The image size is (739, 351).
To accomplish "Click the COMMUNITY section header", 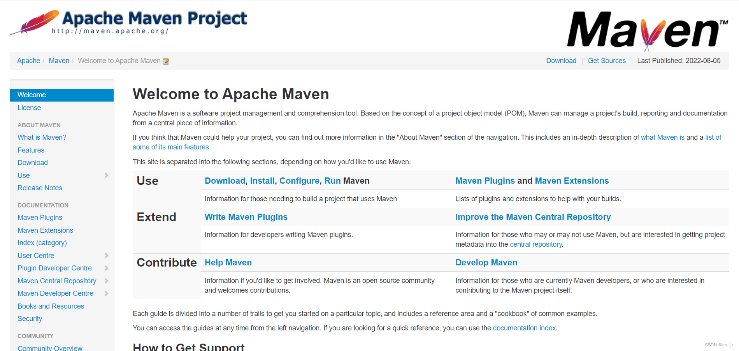I will (x=35, y=336).
